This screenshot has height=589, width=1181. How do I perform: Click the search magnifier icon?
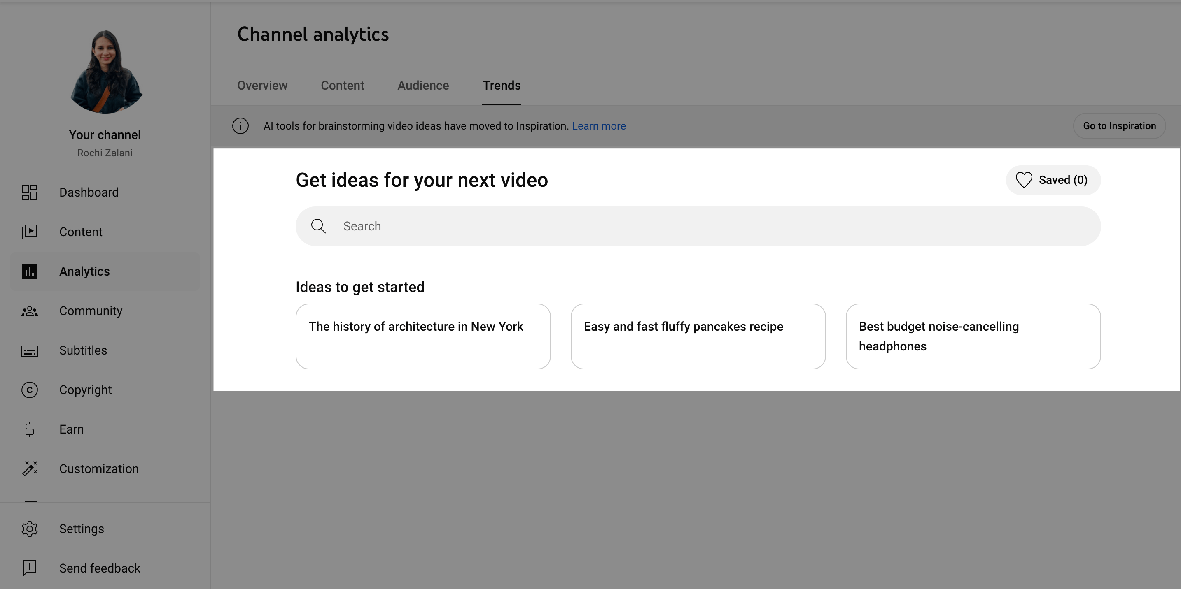[319, 226]
